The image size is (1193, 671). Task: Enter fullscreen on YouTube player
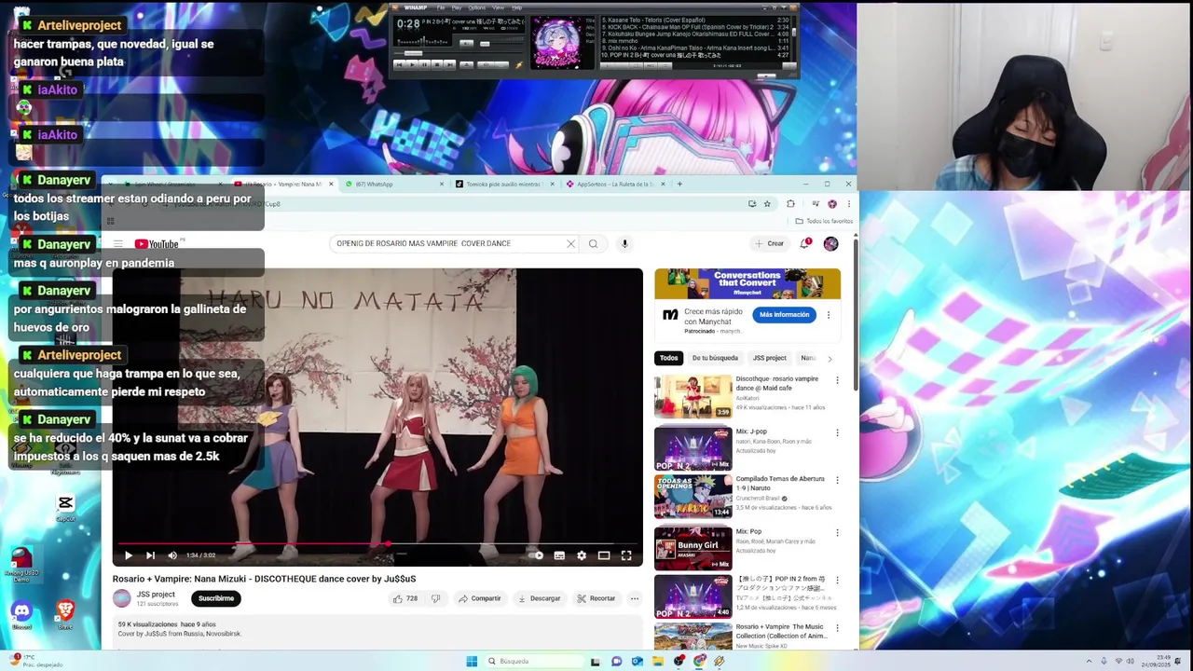[626, 555]
